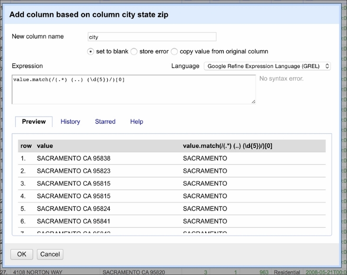Click the SACRAMENTO result in row 1
Image resolution: width=347 pixels, height=275 pixels.
205,158
